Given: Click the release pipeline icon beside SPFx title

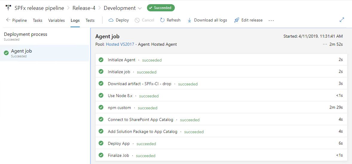Looking at the screenshot, I should [x=8, y=8].
